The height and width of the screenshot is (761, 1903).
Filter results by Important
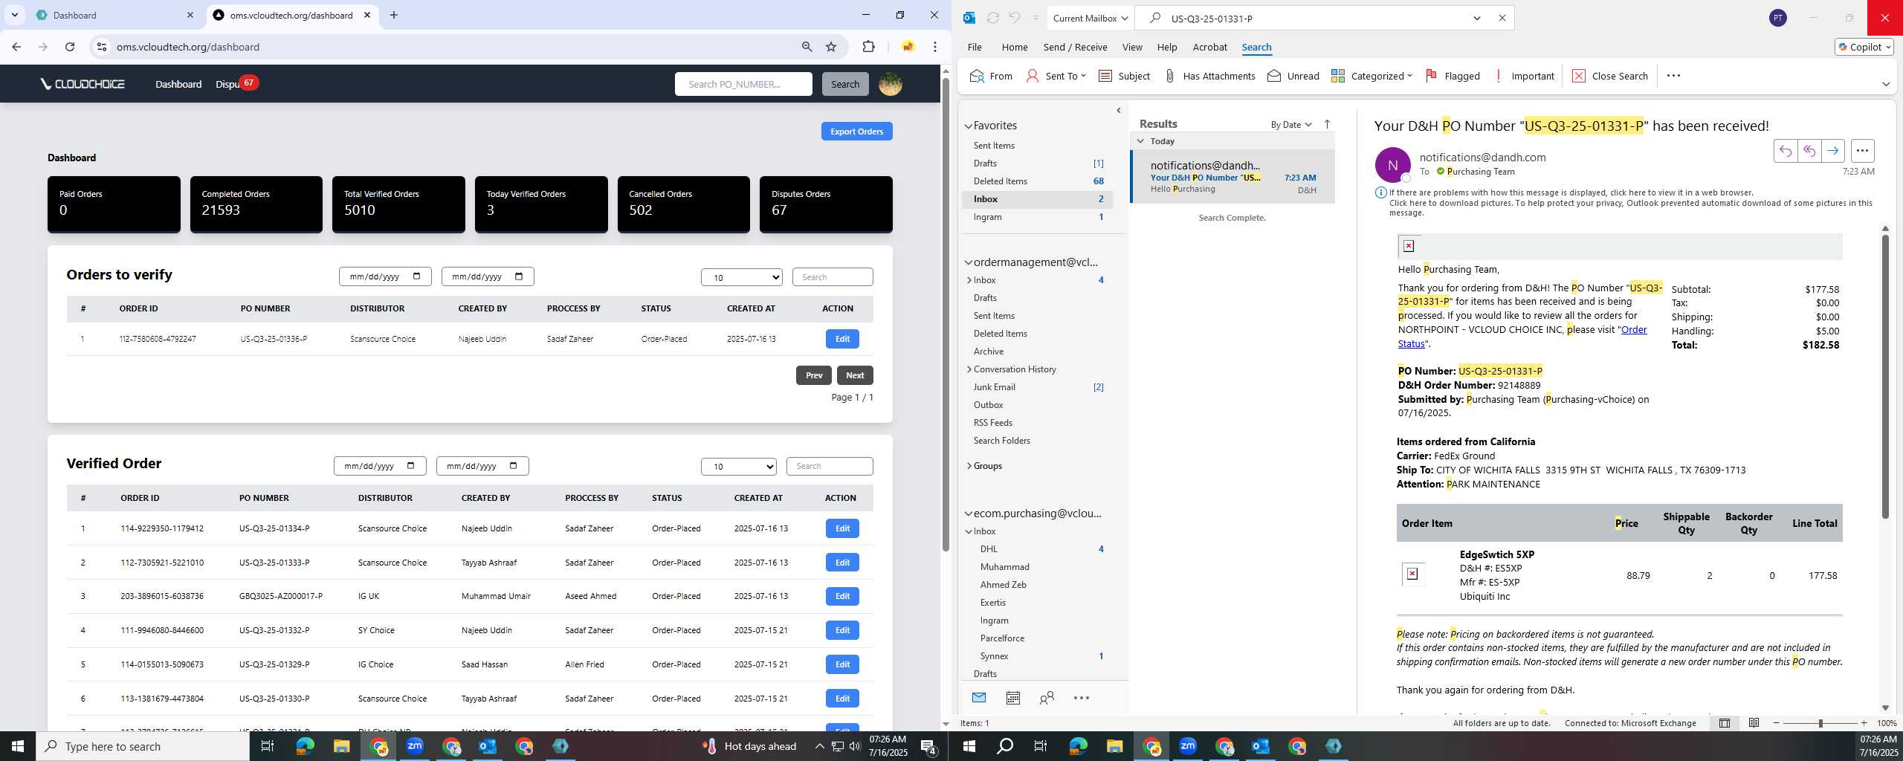coord(1524,76)
